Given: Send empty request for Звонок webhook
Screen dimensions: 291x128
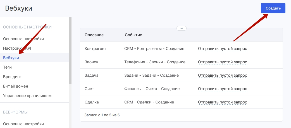Looking at the screenshot, I should [223, 62].
